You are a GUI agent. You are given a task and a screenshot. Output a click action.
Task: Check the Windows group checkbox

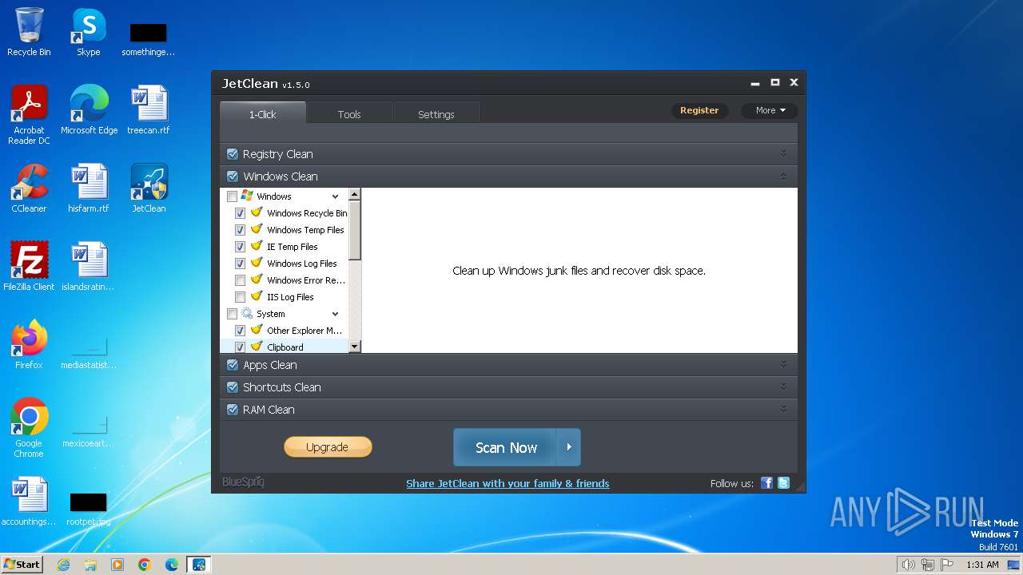(x=232, y=196)
